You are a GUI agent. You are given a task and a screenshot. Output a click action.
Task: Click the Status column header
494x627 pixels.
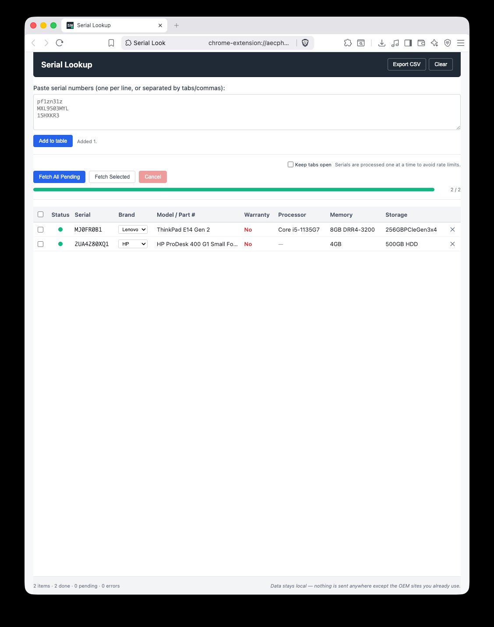coord(60,215)
